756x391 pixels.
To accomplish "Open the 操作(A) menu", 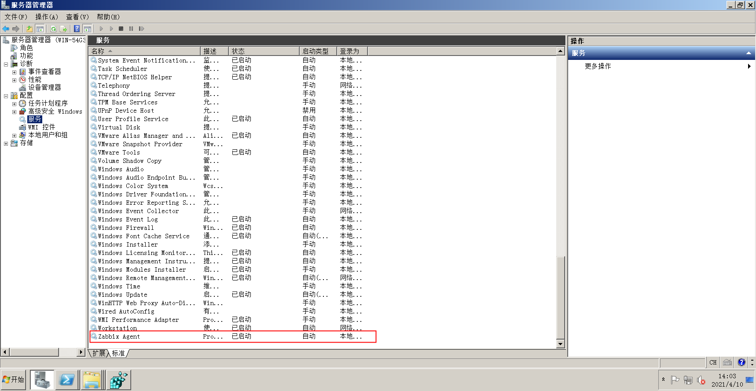I will pos(47,17).
